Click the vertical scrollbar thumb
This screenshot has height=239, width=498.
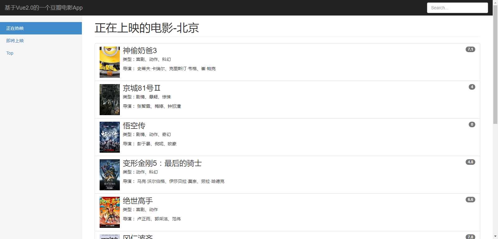click(x=495, y=65)
